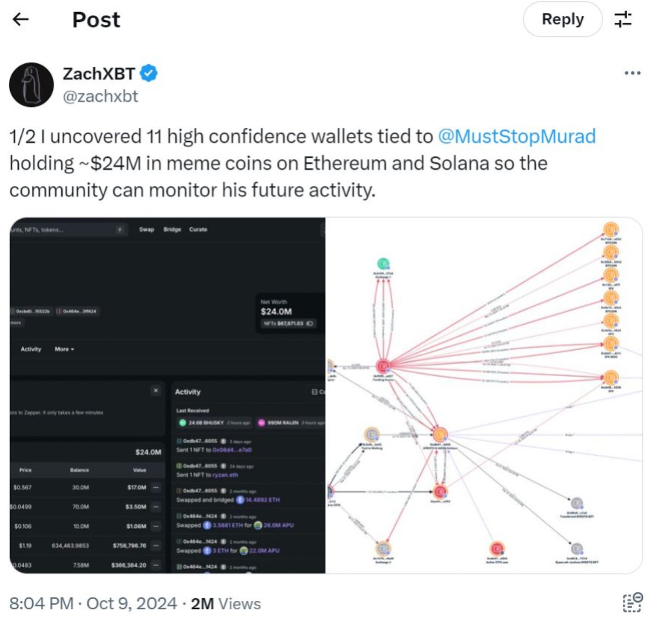
Task: Go back using the left arrow
Action: tap(21, 19)
